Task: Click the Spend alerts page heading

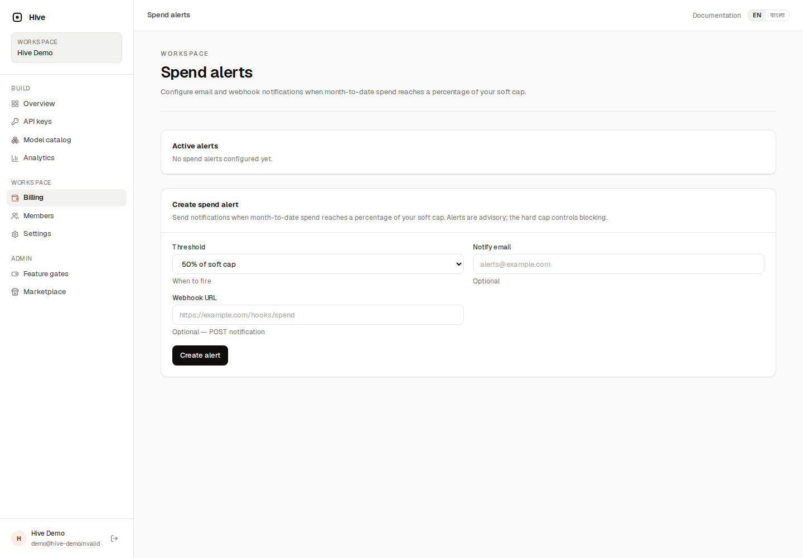Action: coord(207,73)
